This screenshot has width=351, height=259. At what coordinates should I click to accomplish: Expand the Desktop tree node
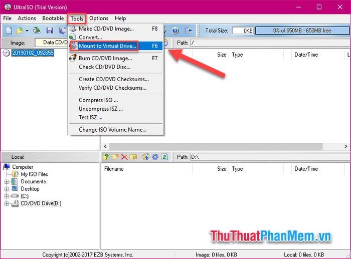tap(7, 189)
